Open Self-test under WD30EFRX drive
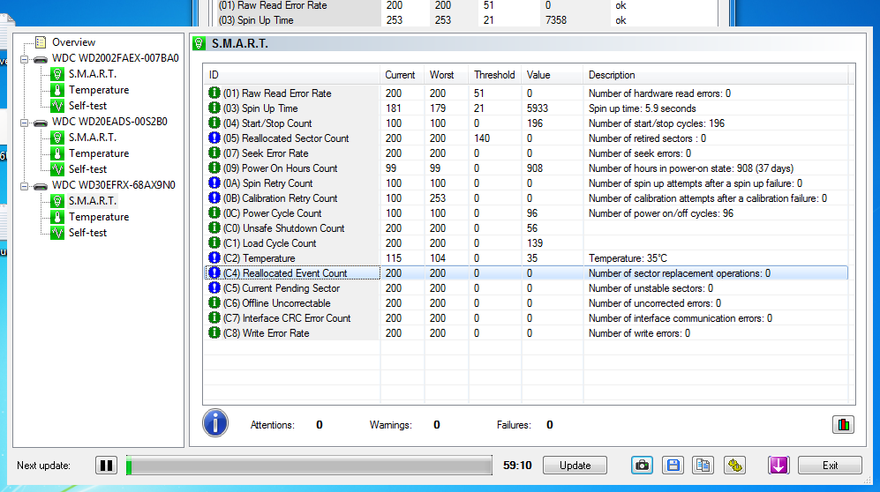Screen dimensions: 880x492 [87, 232]
